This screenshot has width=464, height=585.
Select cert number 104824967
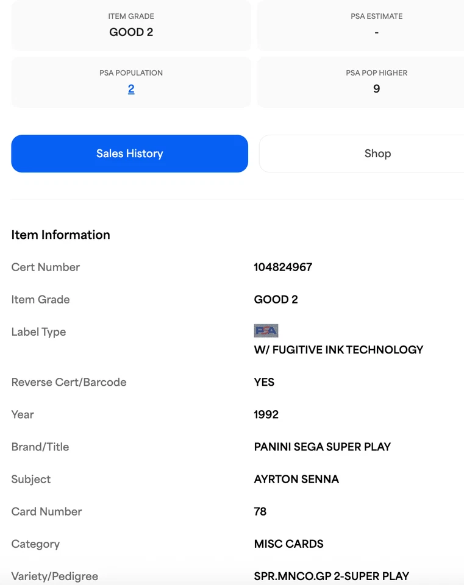(283, 267)
